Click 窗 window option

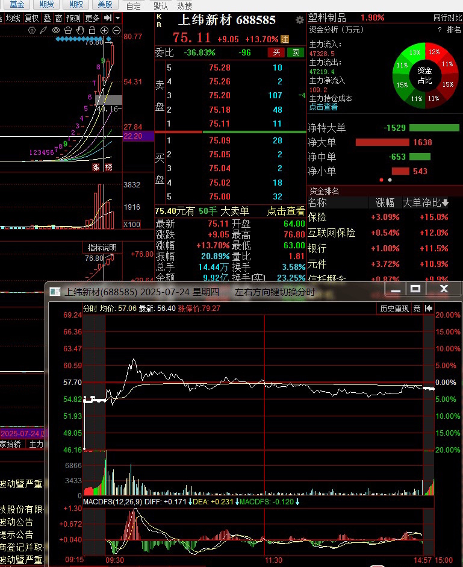[x=58, y=18]
